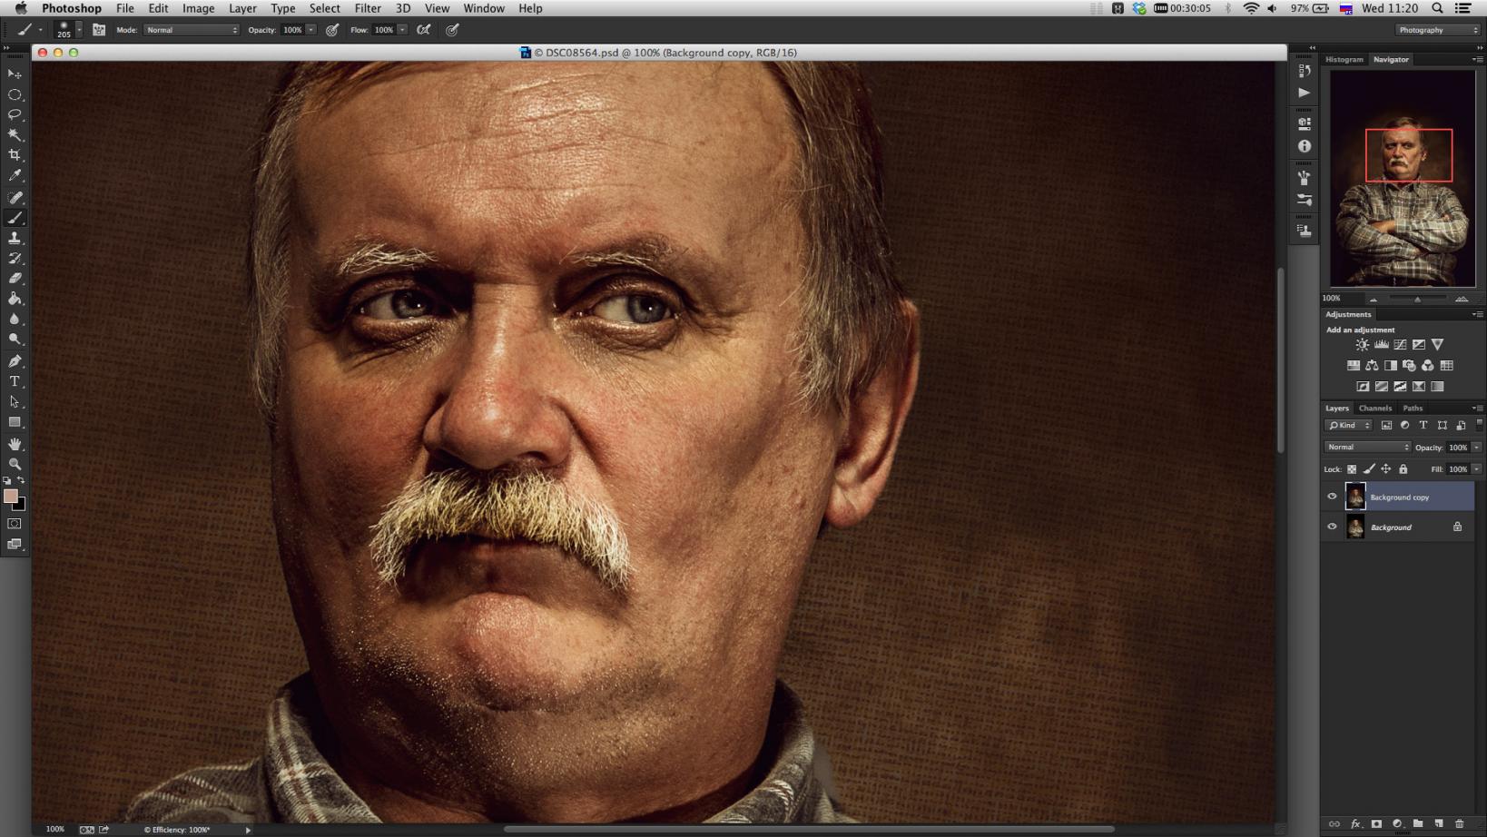Screen dimensions: 1487x837
Task: Pick the Eyedropper tool
Action: coord(15,176)
